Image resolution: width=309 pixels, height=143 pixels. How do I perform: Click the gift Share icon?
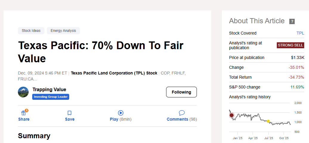(23, 113)
